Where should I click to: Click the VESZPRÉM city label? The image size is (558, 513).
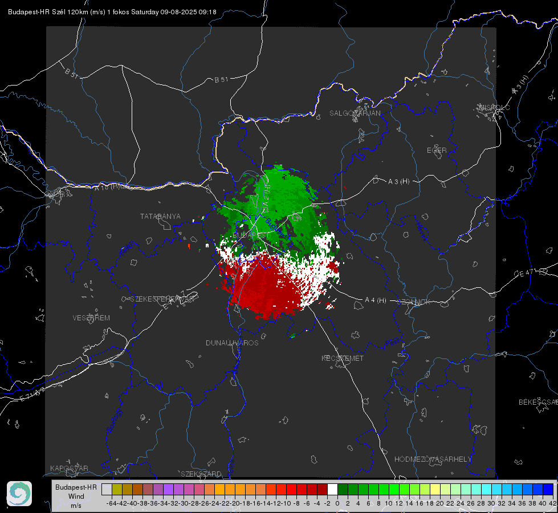pyautogui.click(x=91, y=317)
